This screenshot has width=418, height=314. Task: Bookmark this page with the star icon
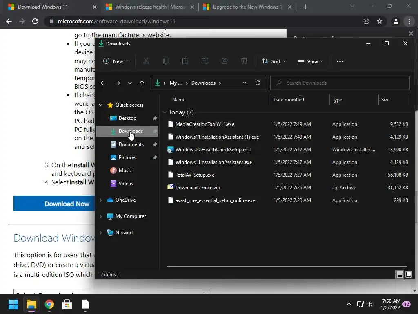pyautogui.click(x=380, y=21)
